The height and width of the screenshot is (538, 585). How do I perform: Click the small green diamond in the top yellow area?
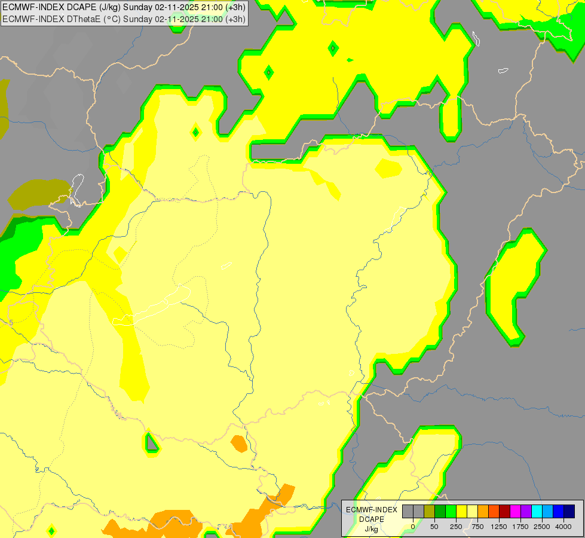tap(333, 48)
